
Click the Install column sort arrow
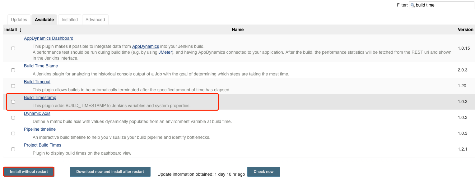click(20, 30)
